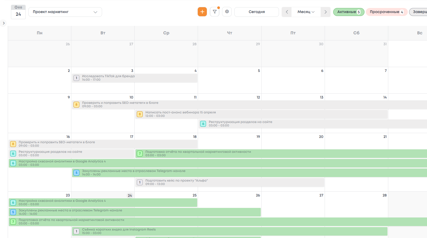Select the February 24 date cell
This screenshot has width=427, height=238.
coord(130,195)
